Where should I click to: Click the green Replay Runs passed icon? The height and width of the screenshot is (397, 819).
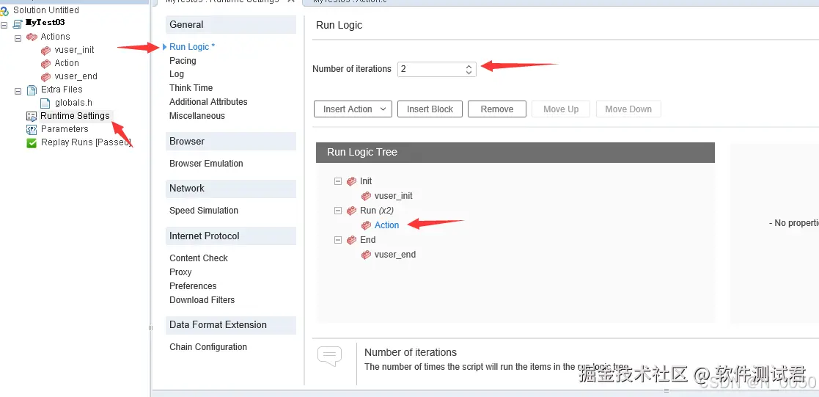click(x=32, y=143)
